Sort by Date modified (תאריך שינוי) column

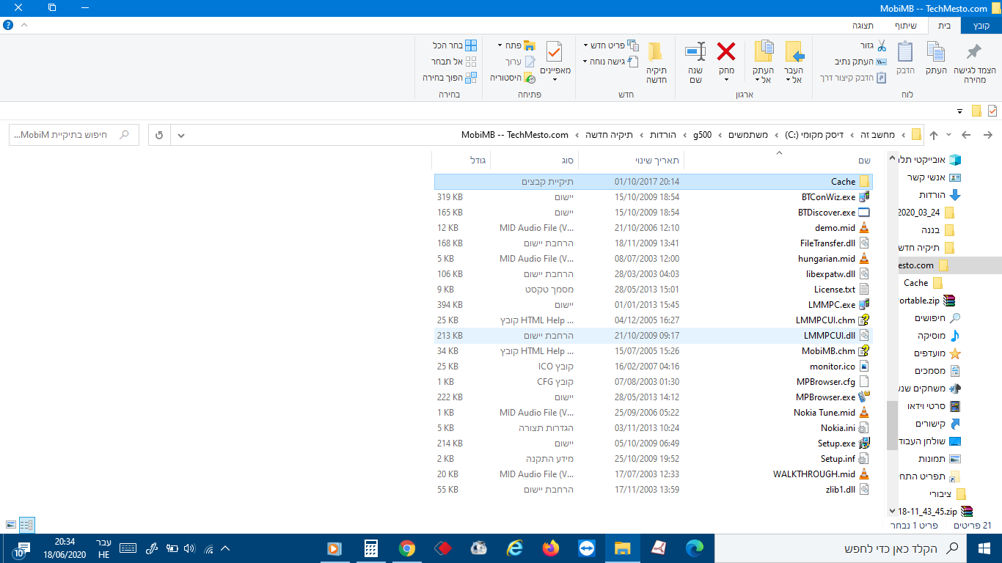point(631,160)
